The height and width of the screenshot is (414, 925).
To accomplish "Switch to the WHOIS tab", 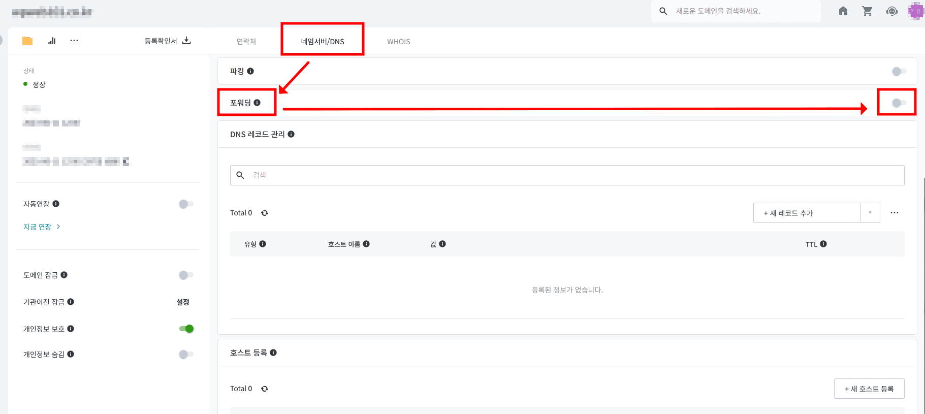I will coord(398,42).
